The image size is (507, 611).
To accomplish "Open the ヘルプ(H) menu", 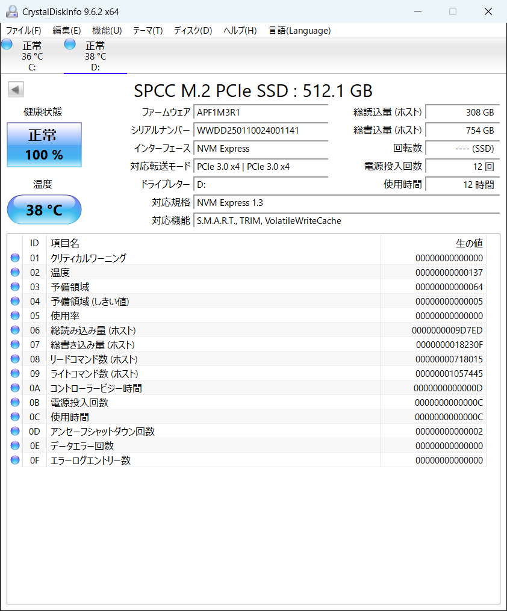I will point(240,30).
